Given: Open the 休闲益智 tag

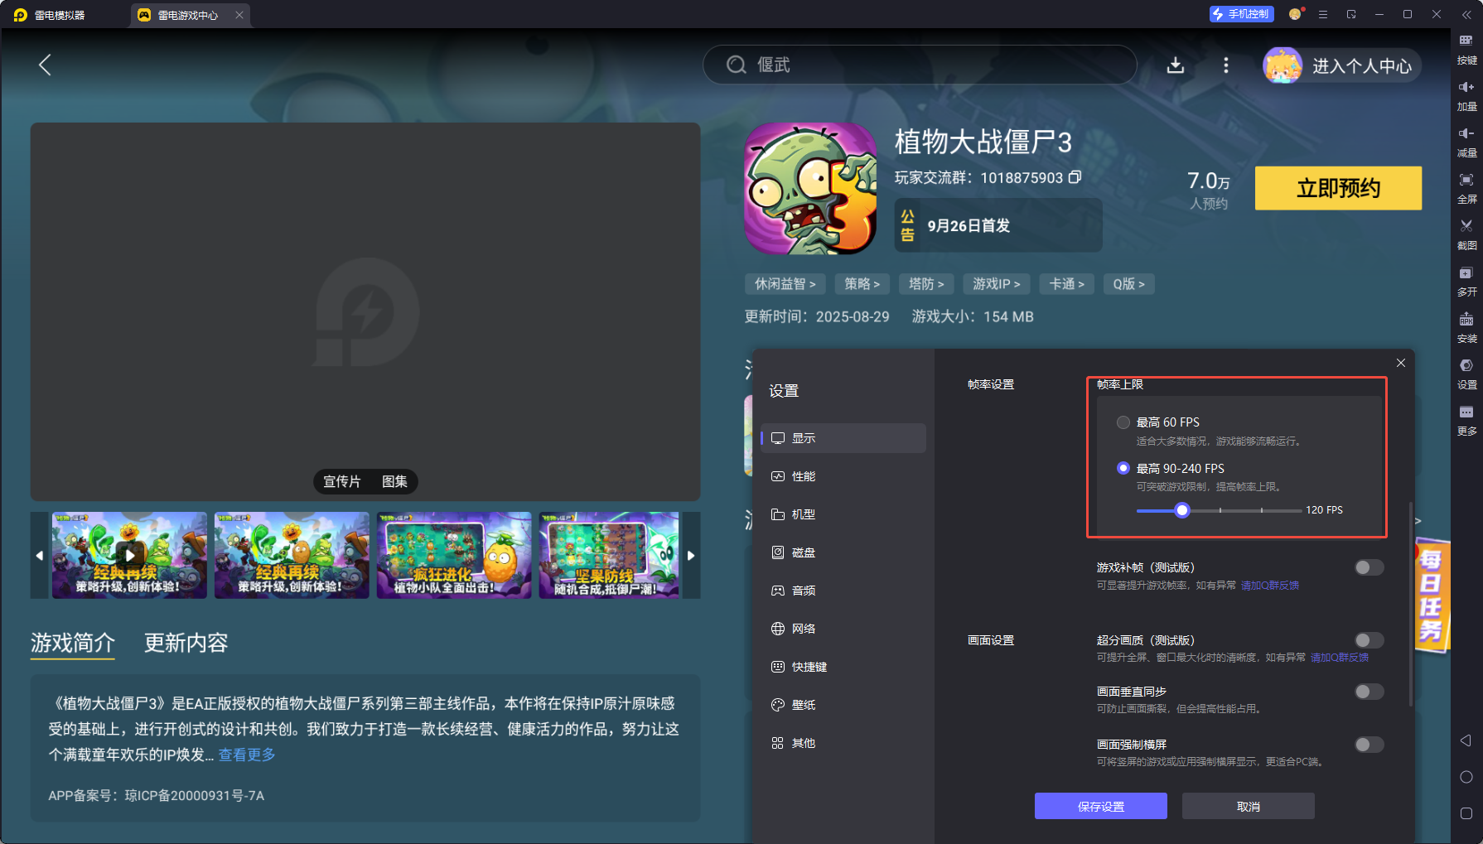Looking at the screenshot, I should [785, 284].
